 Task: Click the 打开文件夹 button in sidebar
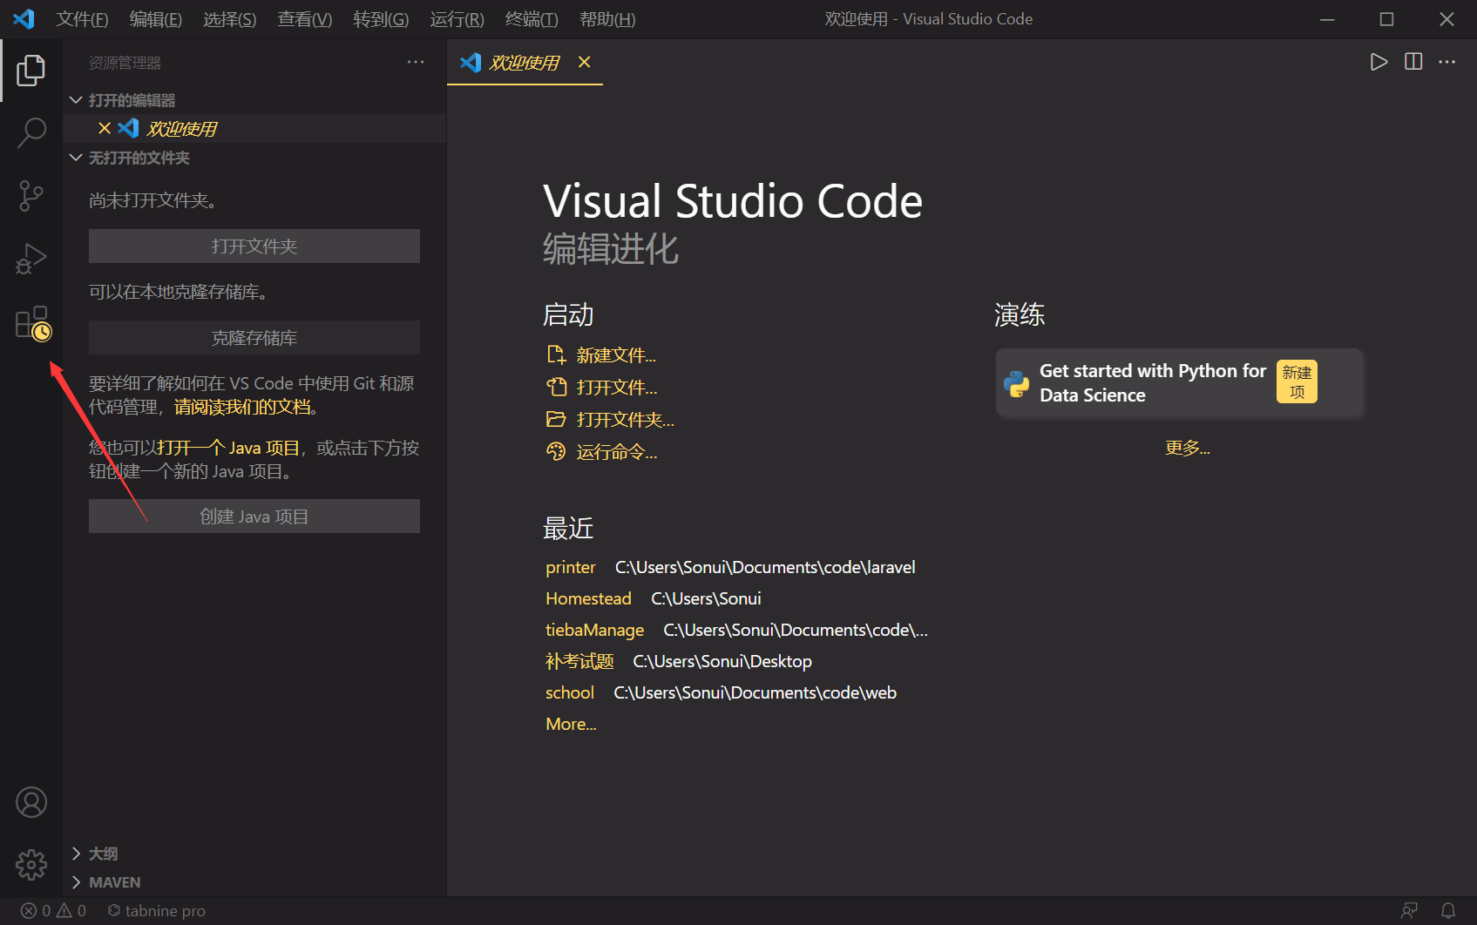point(254,246)
